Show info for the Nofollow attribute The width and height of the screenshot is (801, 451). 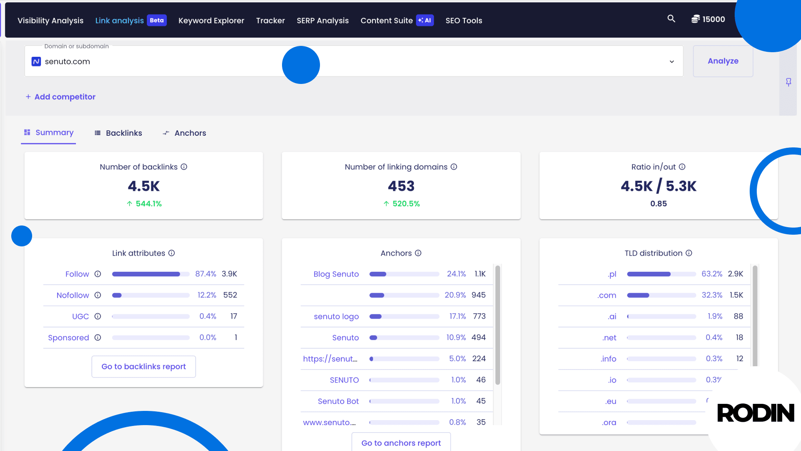point(98,295)
